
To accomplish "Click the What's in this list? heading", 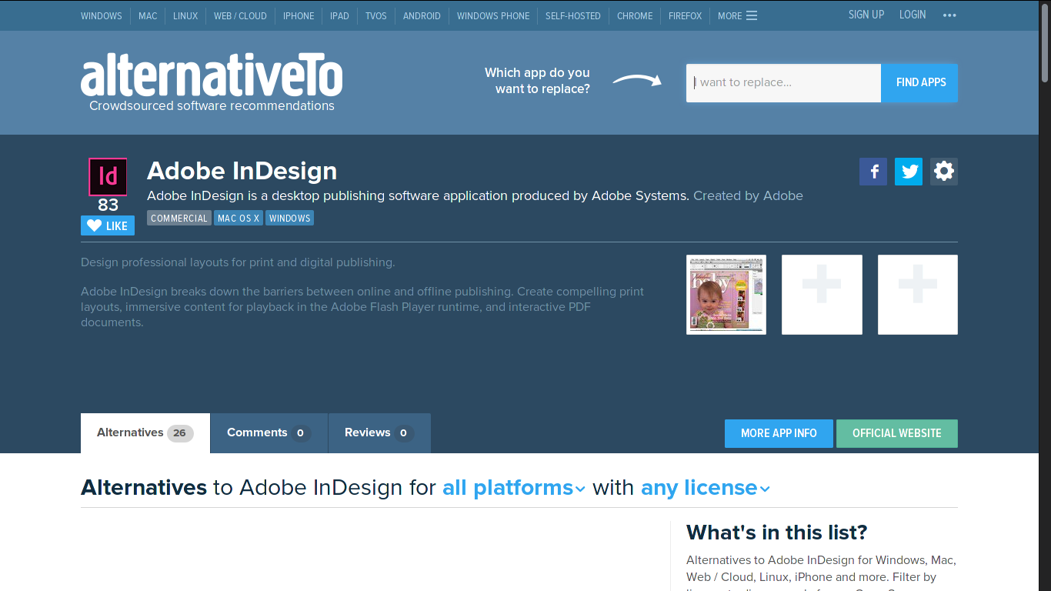I will click(x=777, y=533).
